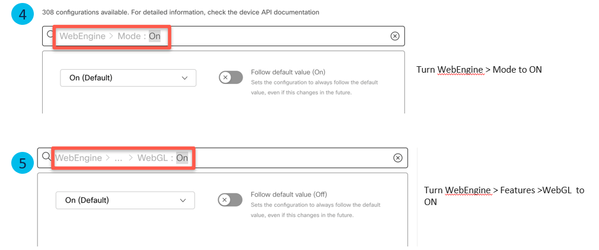Click the highlighted On value after WebGL

pos(182,158)
